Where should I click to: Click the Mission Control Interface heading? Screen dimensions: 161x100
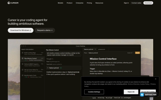[103, 59]
